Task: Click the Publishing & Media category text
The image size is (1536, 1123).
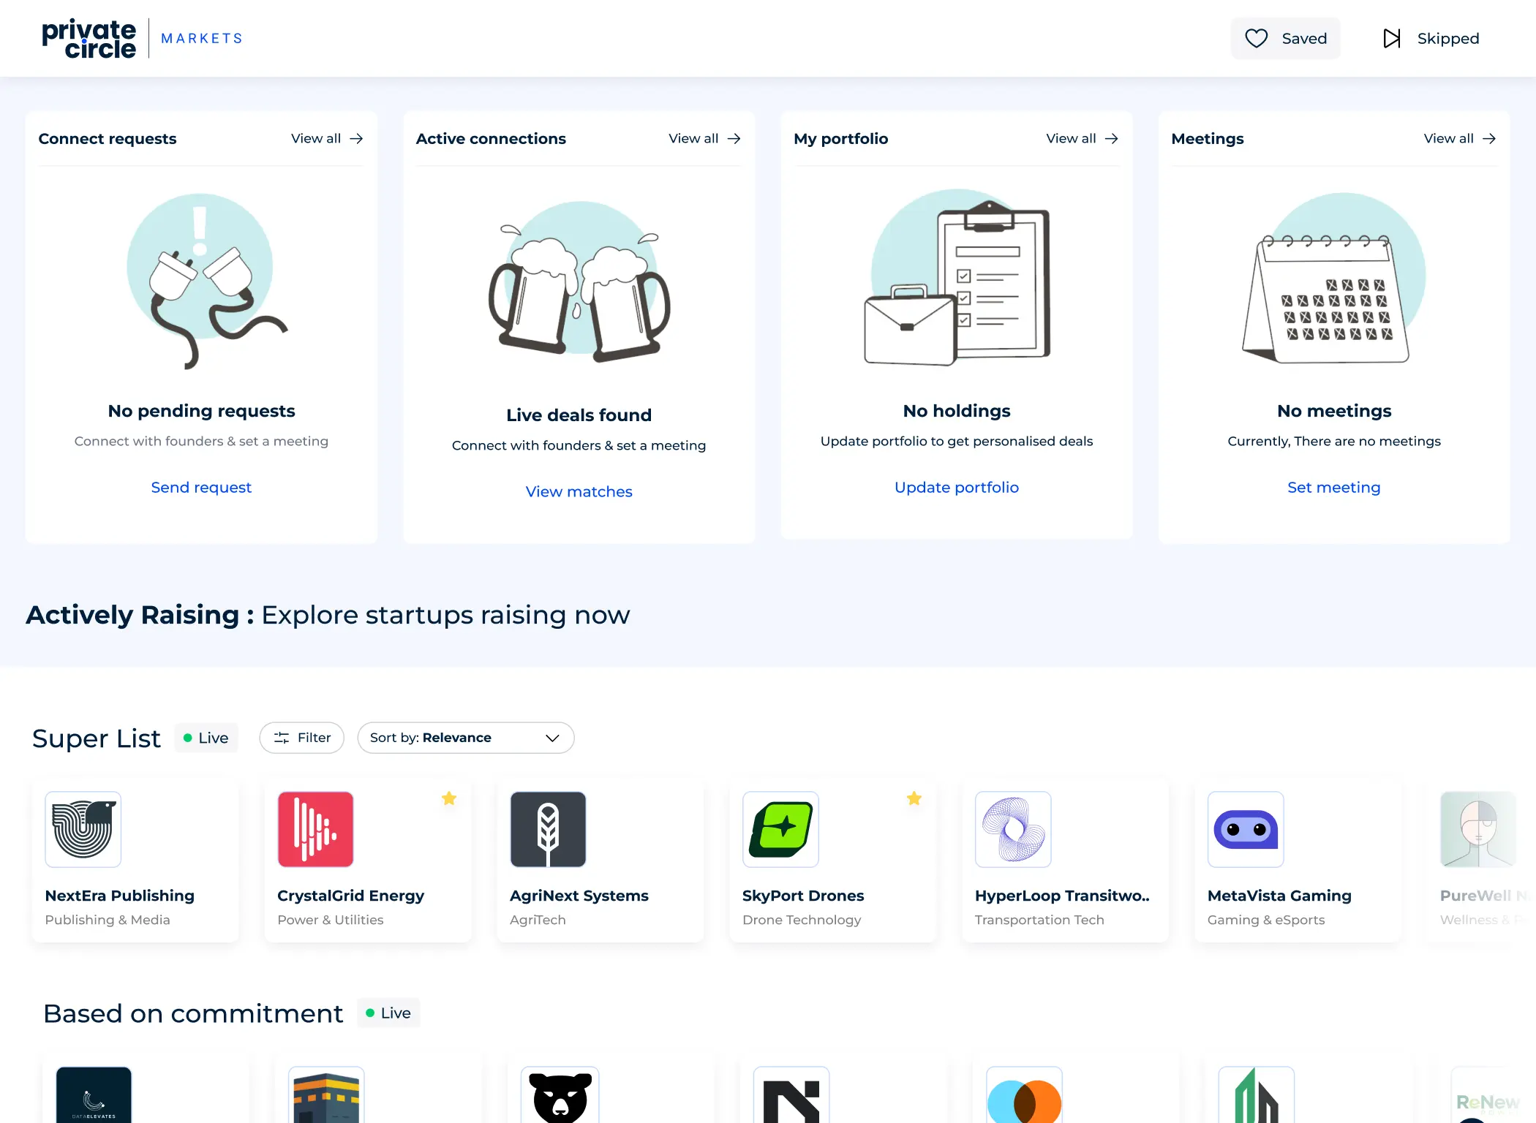Action: (x=108, y=920)
